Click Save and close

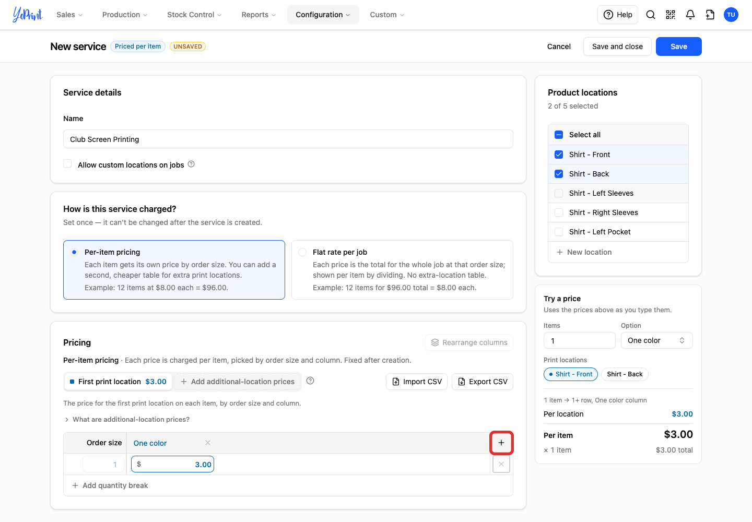coord(617,46)
